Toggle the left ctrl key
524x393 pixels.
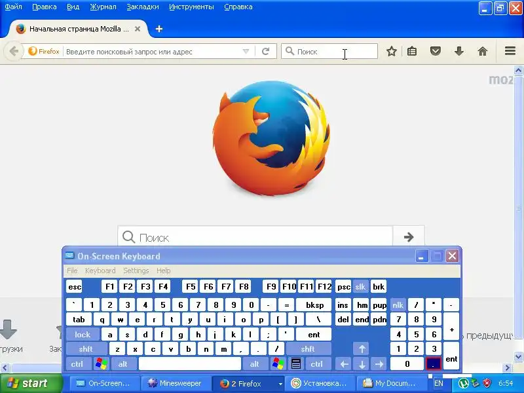click(x=77, y=364)
